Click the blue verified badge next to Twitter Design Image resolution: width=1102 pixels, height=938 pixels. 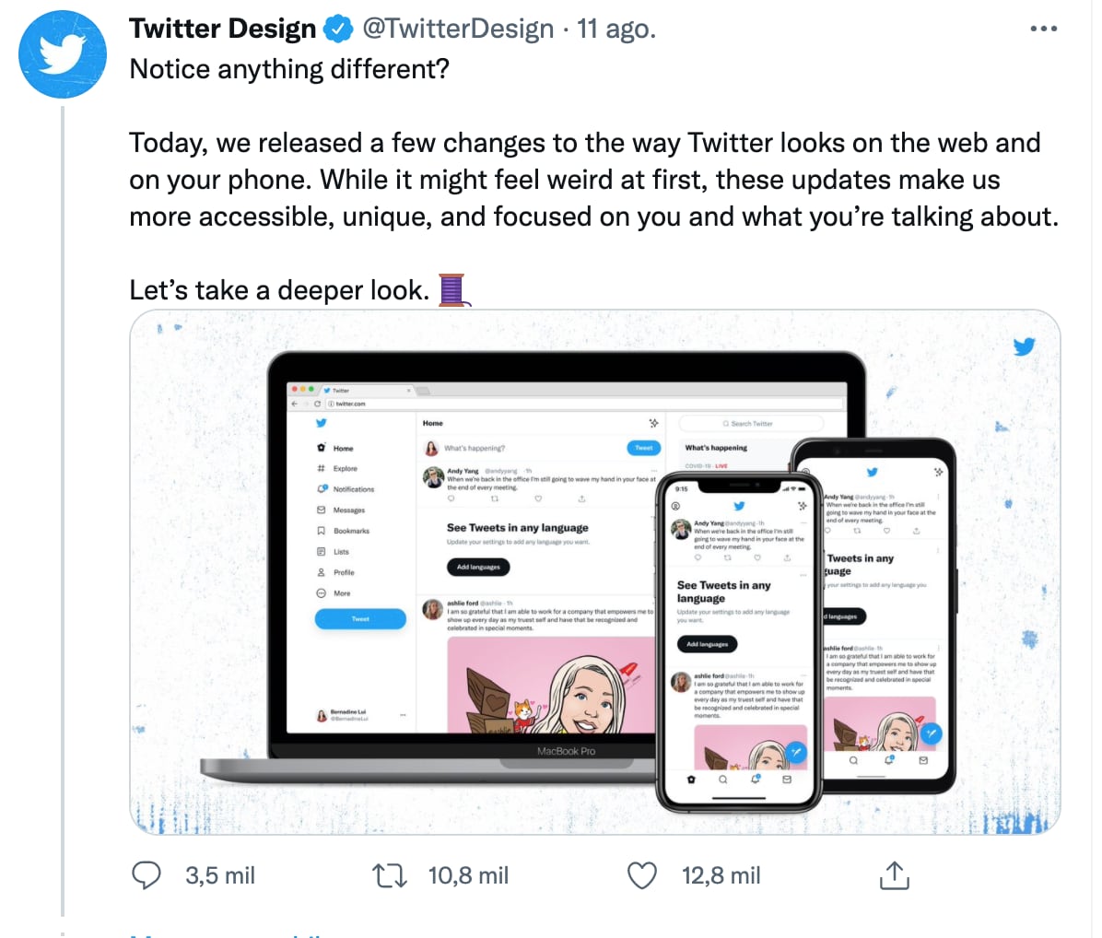coord(339,28)
